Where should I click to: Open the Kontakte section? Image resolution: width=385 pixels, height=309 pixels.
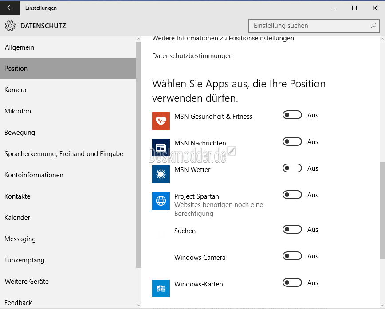coord(68,196)
